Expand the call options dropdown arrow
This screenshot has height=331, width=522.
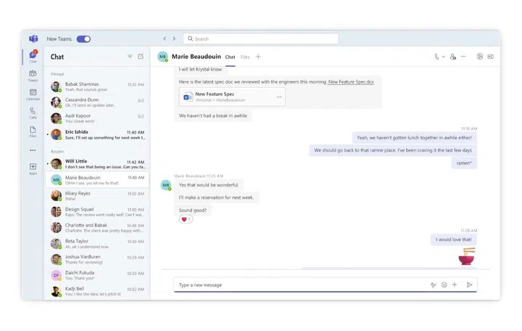click(x=444, y=57)
